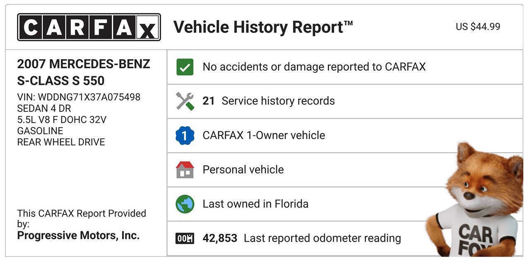The height and width of the screenshot is (260, 530).
Task: Select the No accidents or damage row
Action: [314, 67]
